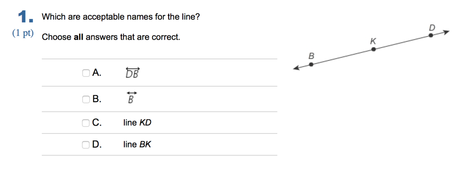Check the checkbox for answer B
Image resolution: width=463 pixels, height=170 pixels.
coord(86,99)
